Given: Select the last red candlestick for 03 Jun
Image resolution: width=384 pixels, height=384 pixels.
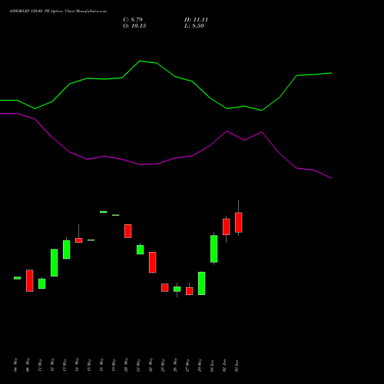Looking at the screenshot, I should 239,223.
